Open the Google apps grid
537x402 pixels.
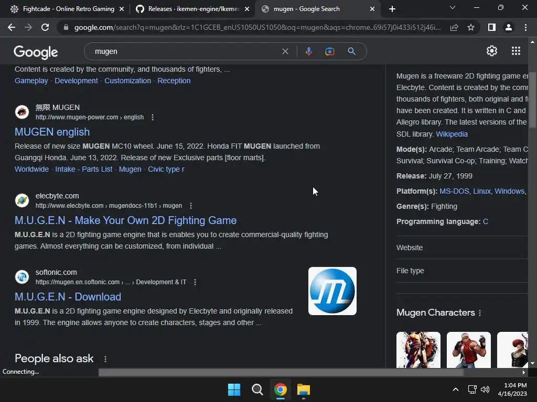pos(516,51)
